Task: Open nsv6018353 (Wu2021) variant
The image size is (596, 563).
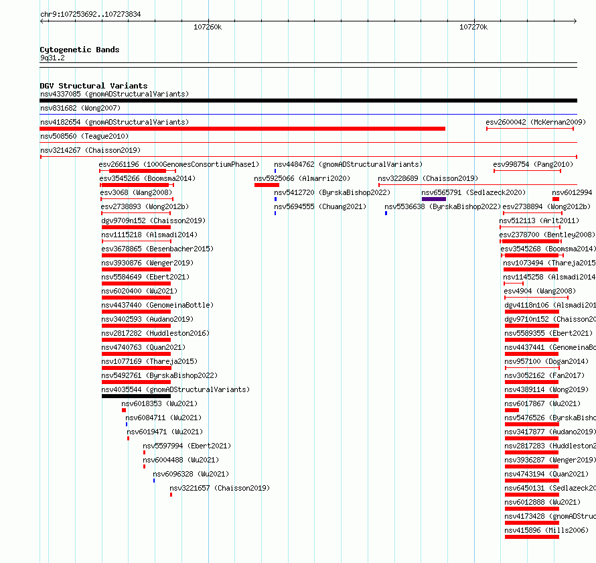Action: point(159,403)
